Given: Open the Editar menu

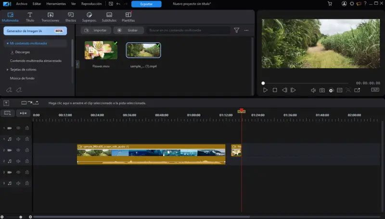Looking at the screenshot, I should tap(37, 4).
